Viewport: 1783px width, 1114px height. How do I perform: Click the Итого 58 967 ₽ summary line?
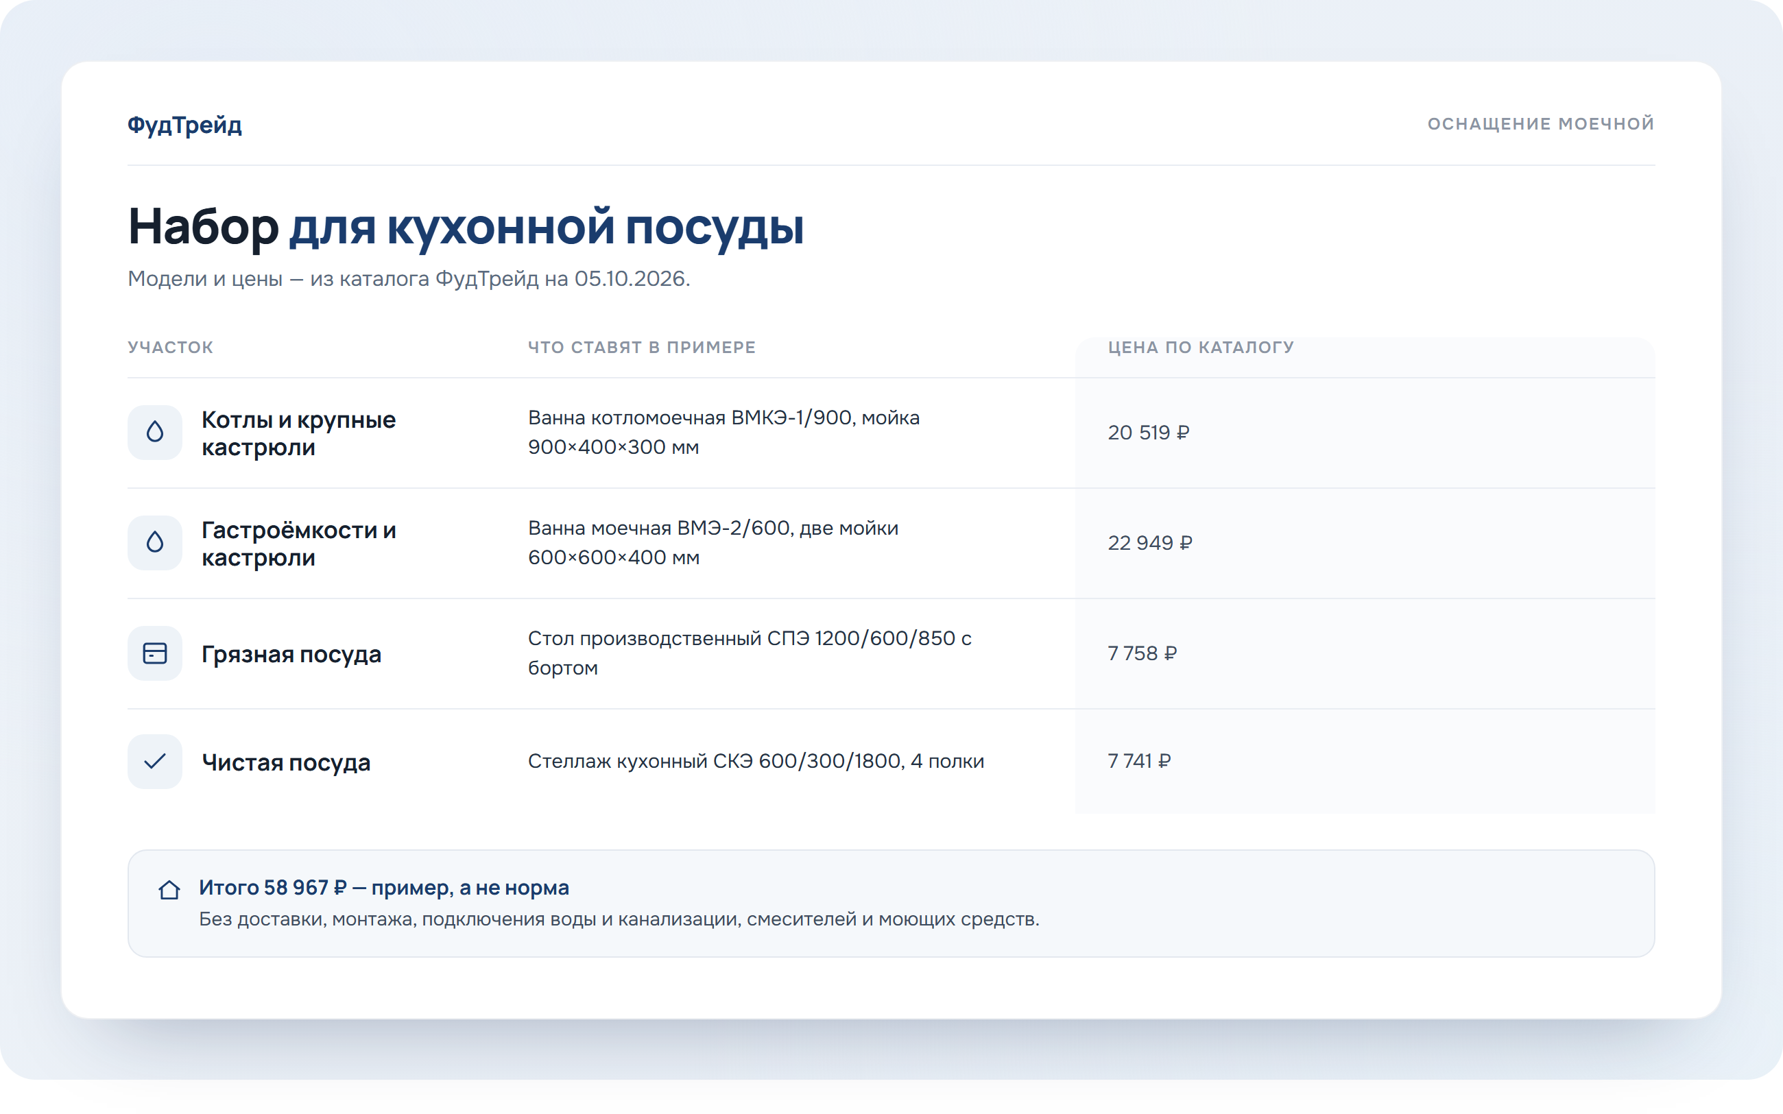pyautogui.click(x=384, y=888)
